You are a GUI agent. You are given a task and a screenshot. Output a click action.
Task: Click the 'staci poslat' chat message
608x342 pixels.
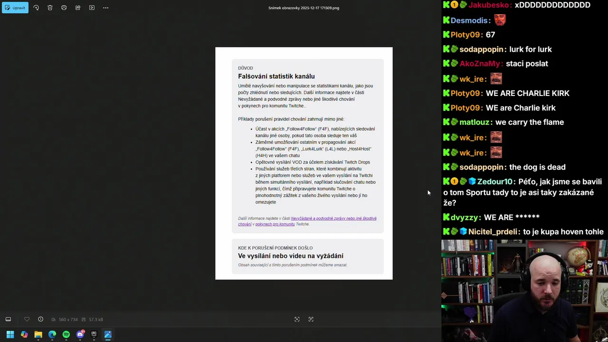[x=527, y=64]
